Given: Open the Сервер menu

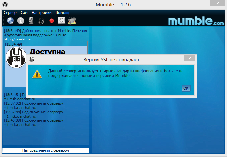Looking at the screenshot, I should pyautogui.click(x=10, y=12).
